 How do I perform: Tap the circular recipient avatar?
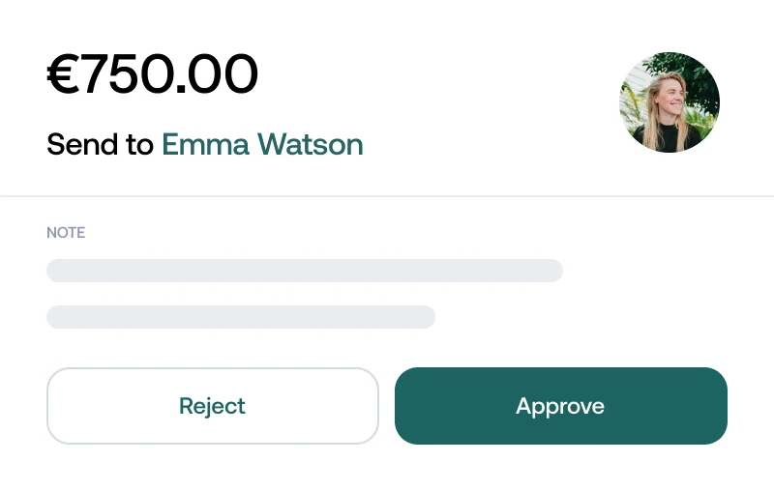[670, 102]
